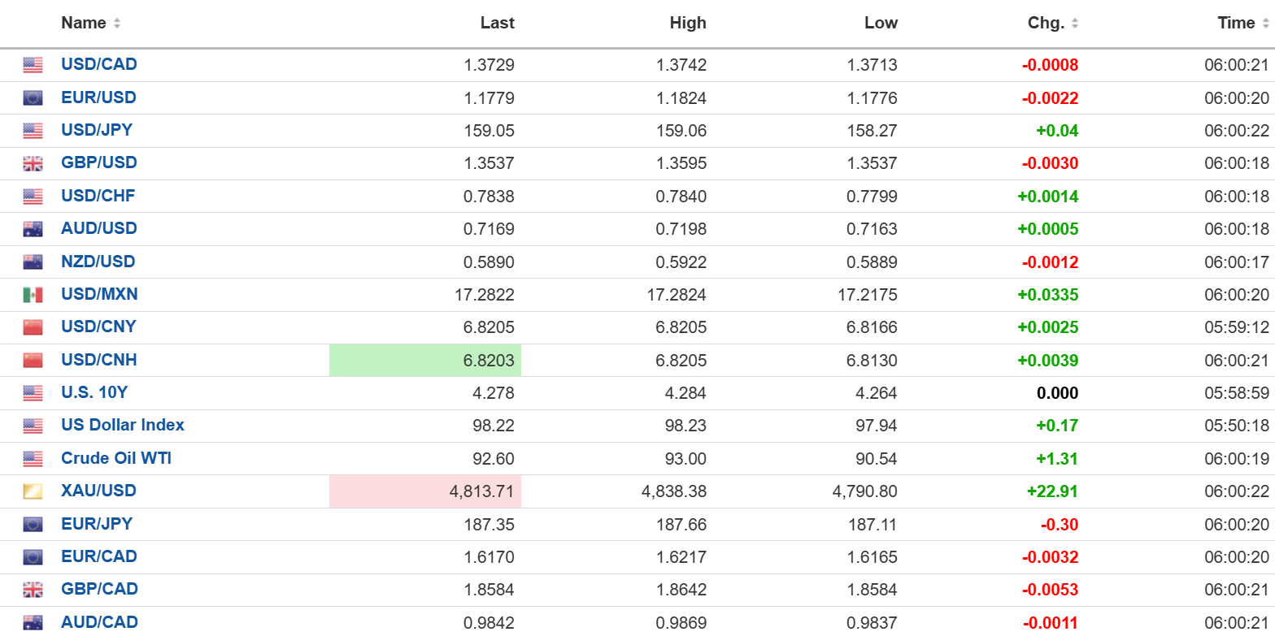The width and height of the screenshot is (1275, 636).
Task: Click the High column header
Action: tap(688, 24)
